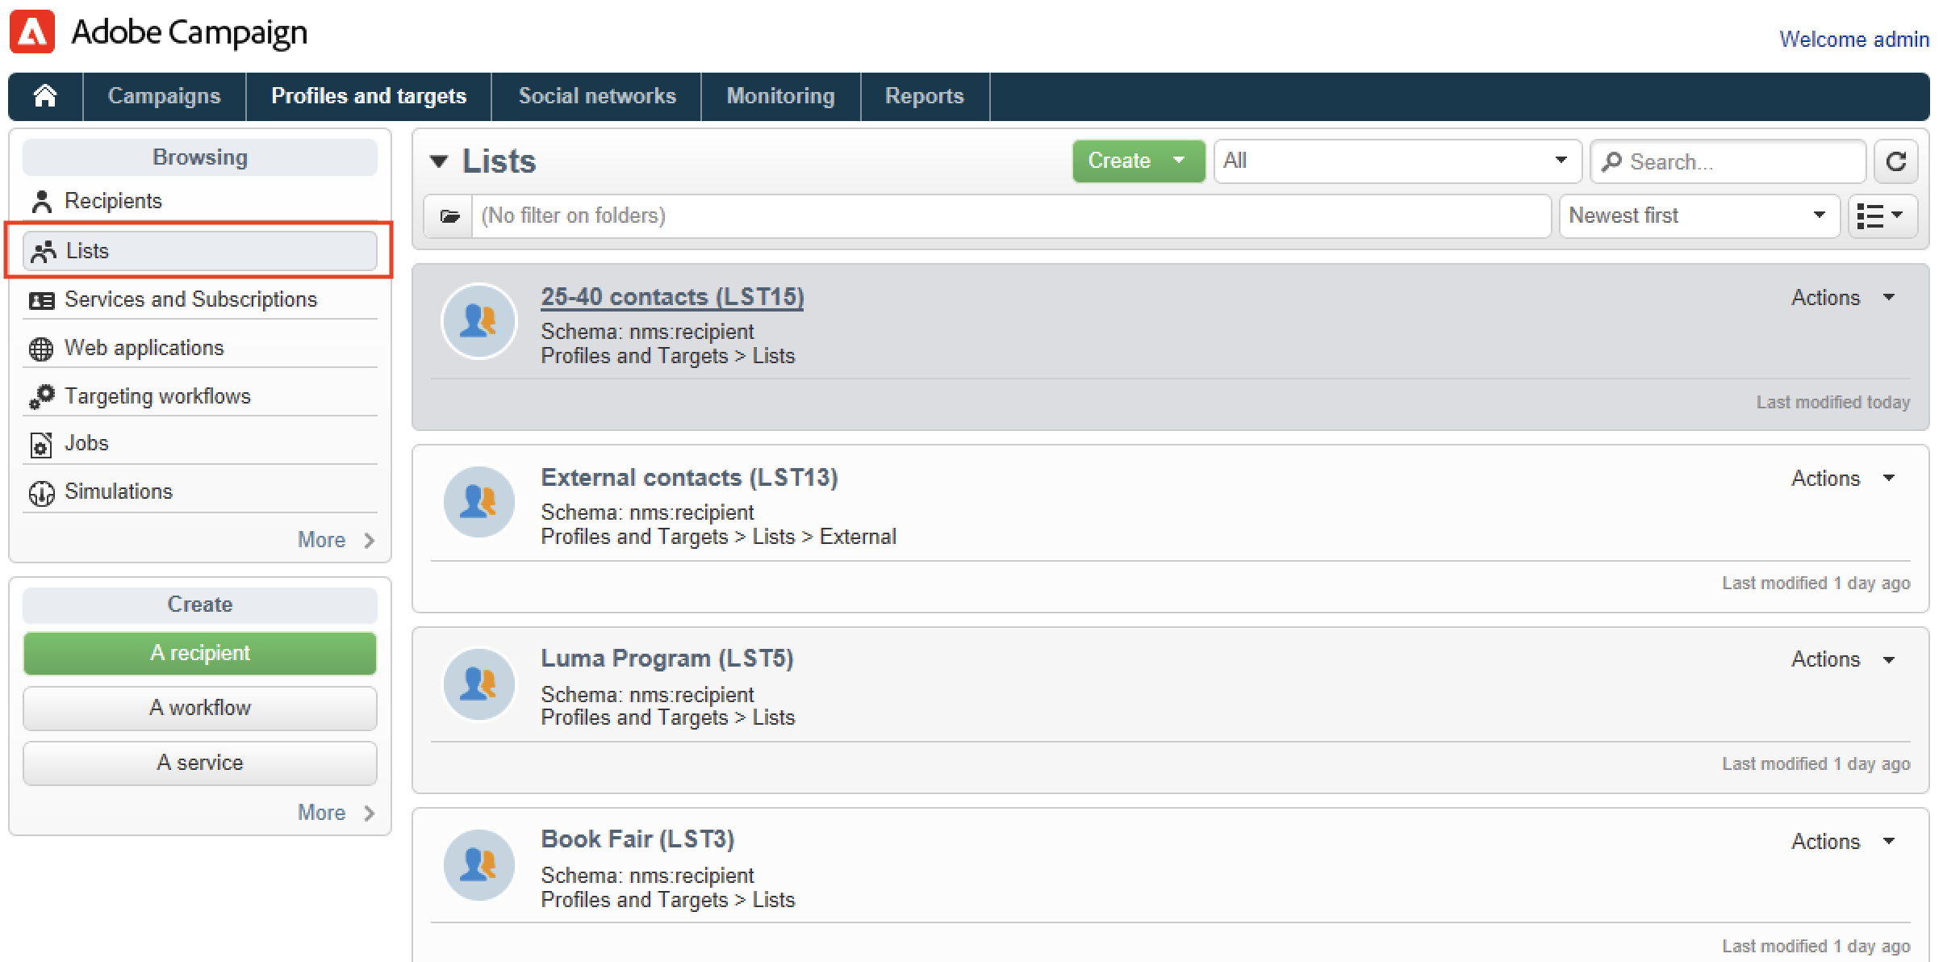Switch to the Campaigns tab

point(164,96)
